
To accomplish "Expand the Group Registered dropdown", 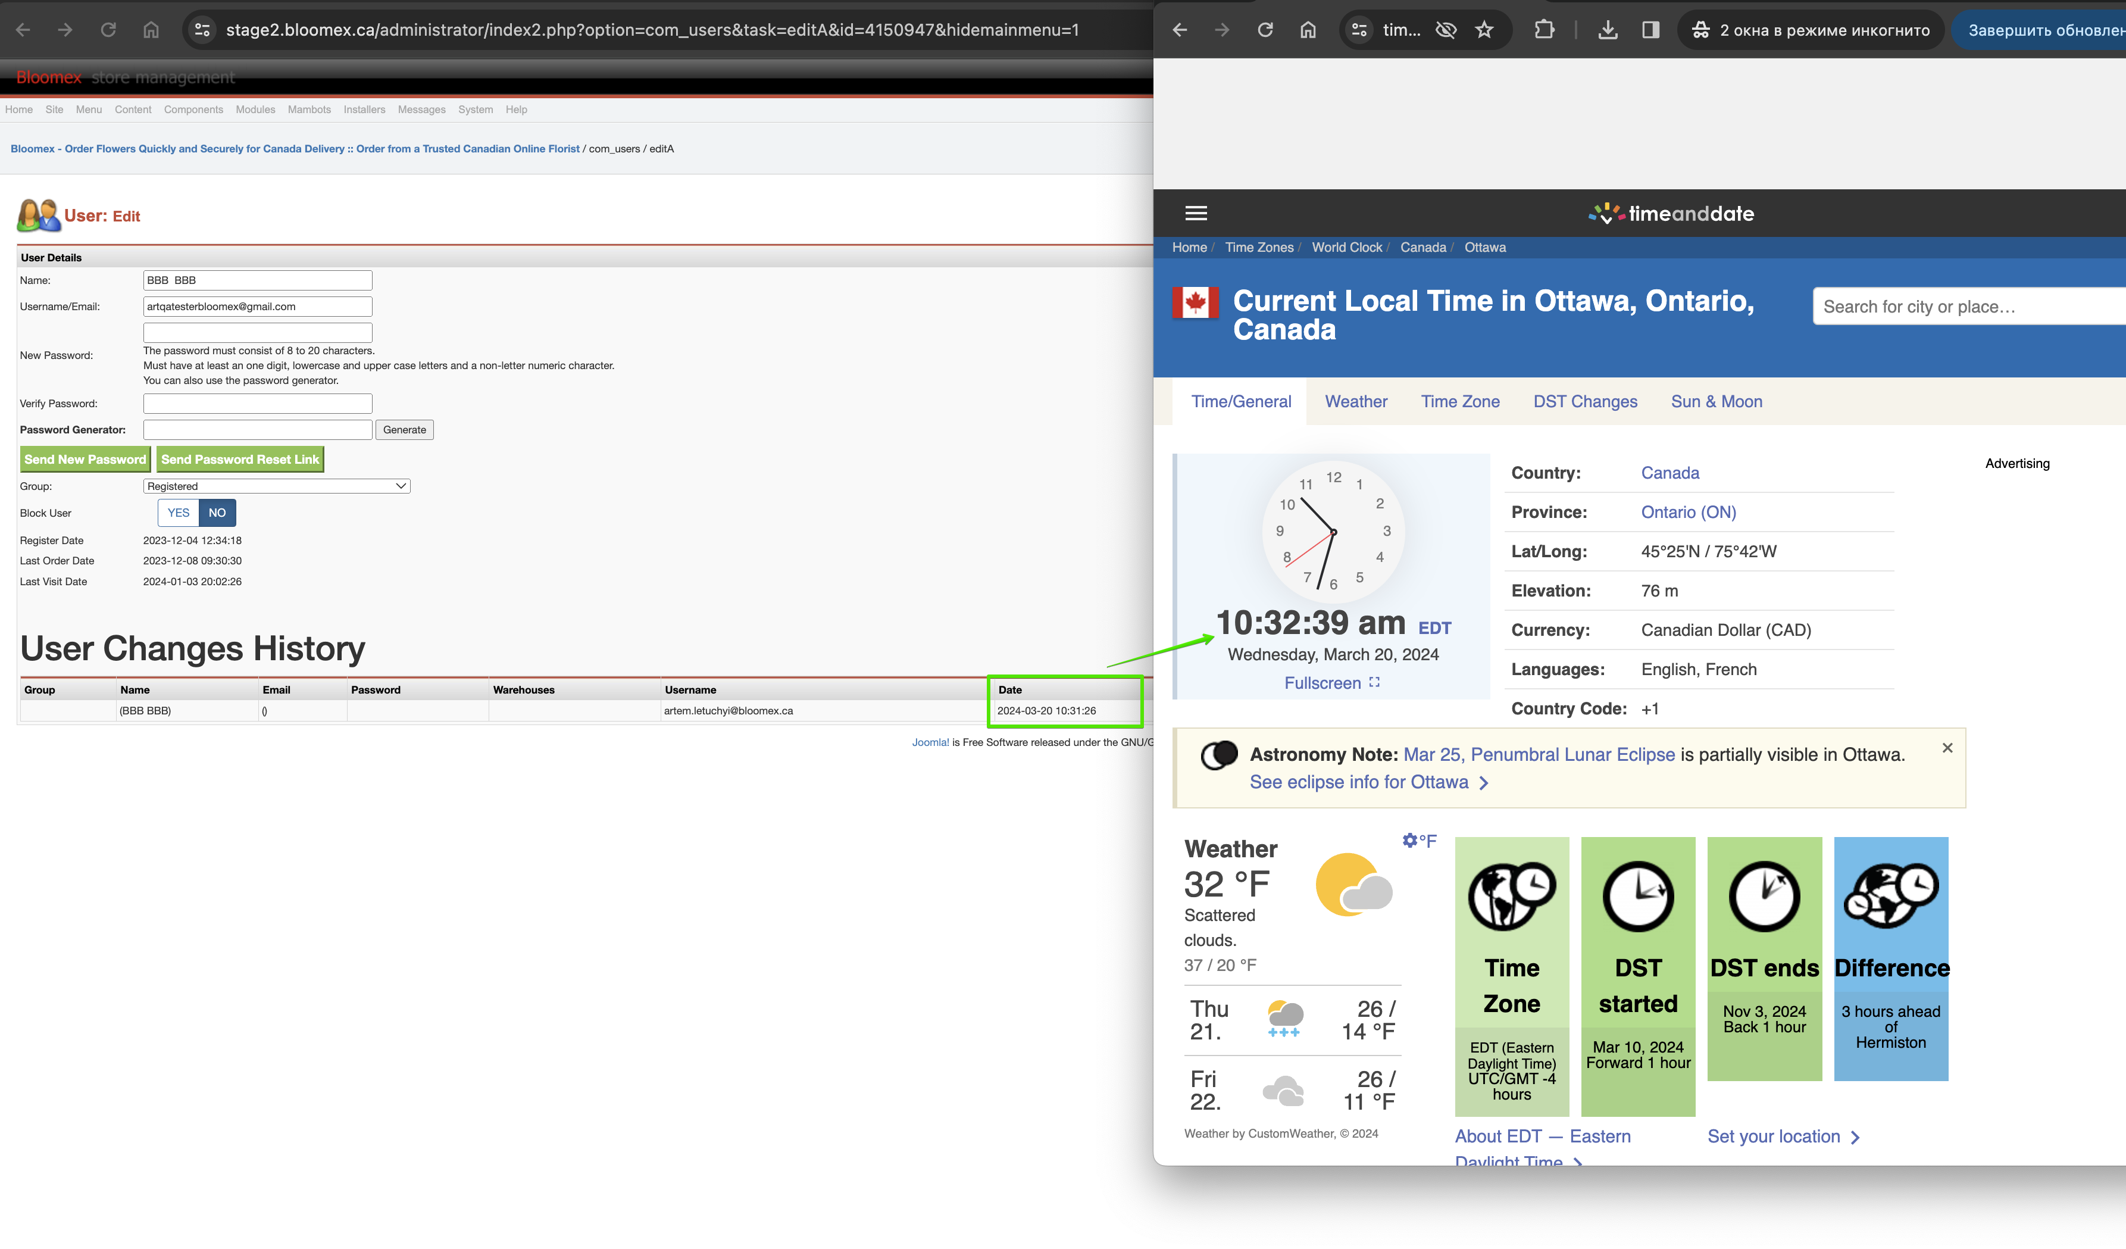I will pos(276,486).
